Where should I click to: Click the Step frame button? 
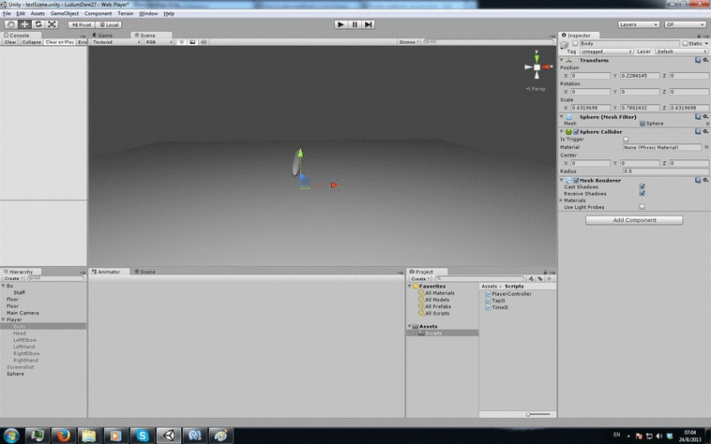[369, 24]
